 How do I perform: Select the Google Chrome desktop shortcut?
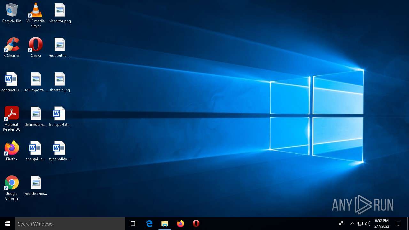click(x=12, y=188)
